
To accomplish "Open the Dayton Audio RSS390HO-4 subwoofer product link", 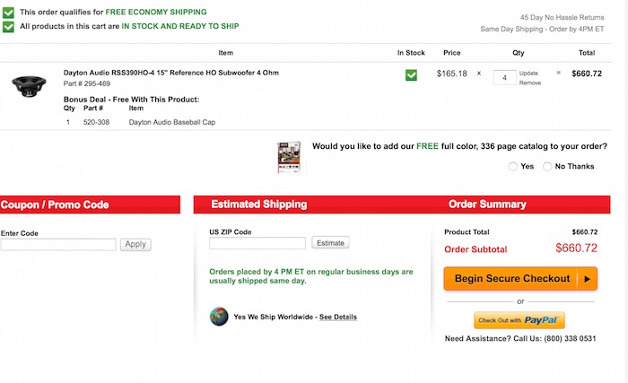I will coord(171,73).
